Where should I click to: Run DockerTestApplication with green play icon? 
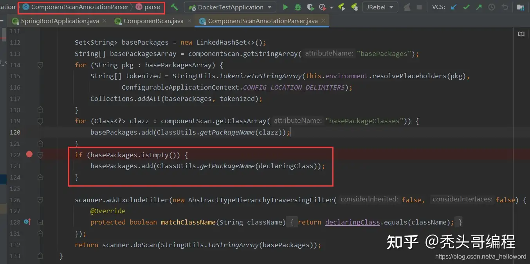285,7
